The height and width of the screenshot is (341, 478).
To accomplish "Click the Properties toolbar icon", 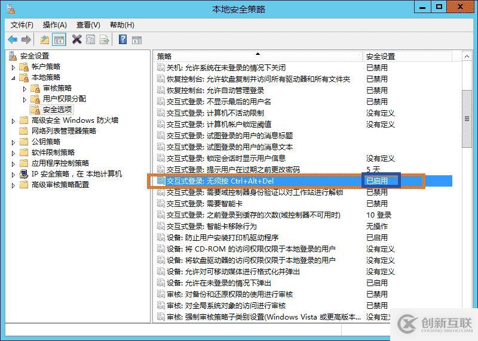I will coord(91,40).
